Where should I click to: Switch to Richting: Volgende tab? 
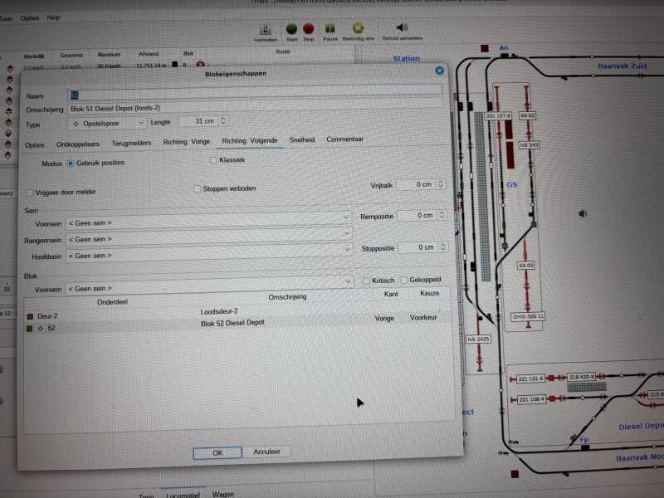pos(250,140)
